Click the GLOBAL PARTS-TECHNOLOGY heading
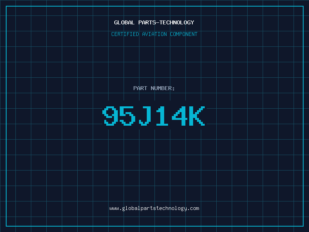This screenshot has height=232, width=309. [154, 22]
